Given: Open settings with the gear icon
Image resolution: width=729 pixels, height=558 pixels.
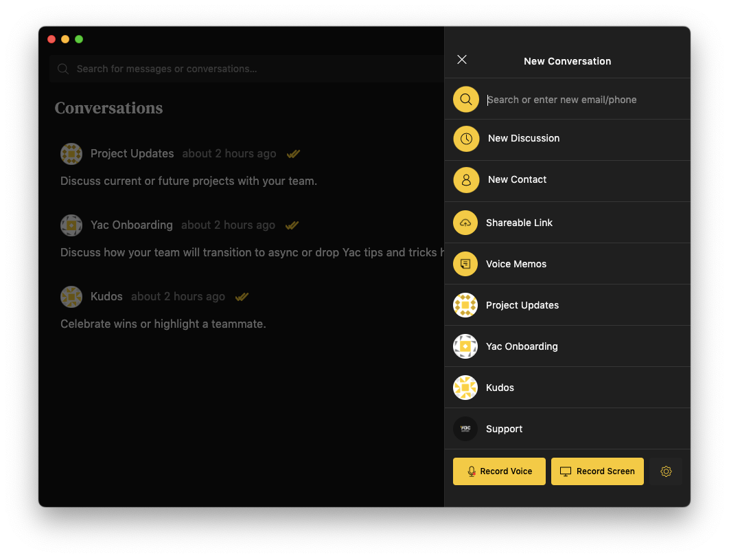Looking at the screenshot, I should click(666, 471).
